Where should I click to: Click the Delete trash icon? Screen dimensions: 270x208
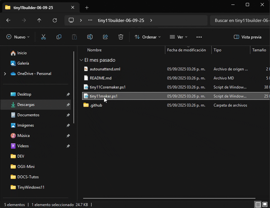tap(121, 37)
